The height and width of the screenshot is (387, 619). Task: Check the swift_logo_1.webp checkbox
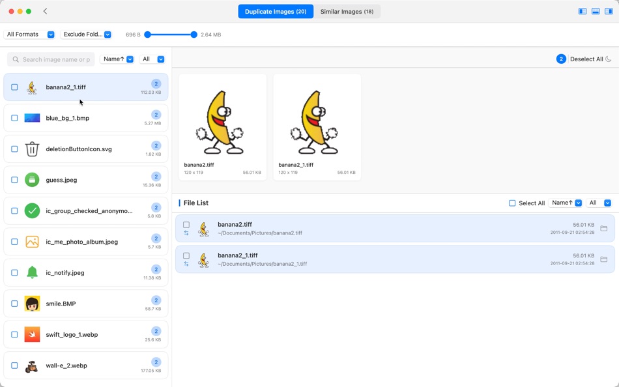tap(14, 334)
